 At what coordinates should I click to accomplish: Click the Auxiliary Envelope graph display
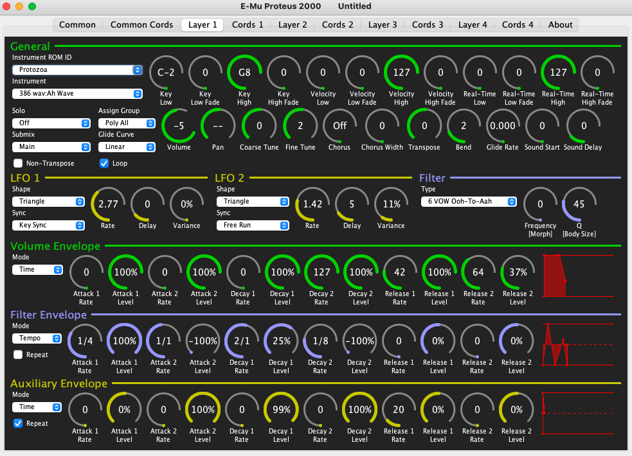(x=579, y=414)
